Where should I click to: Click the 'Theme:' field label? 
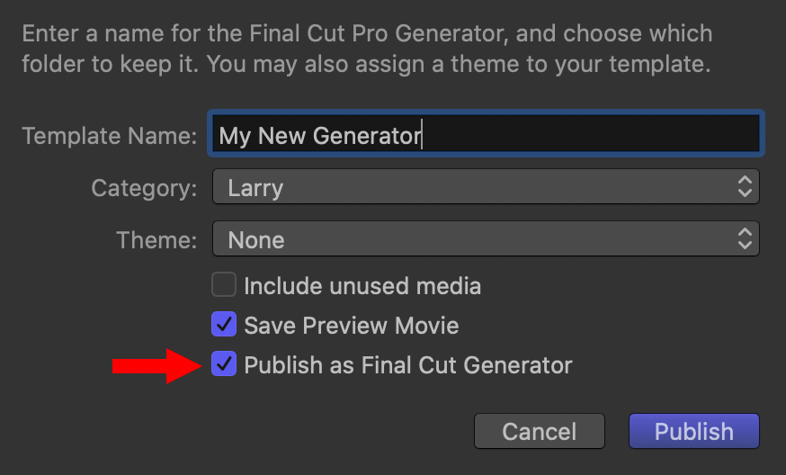click(x=156, y=240)
